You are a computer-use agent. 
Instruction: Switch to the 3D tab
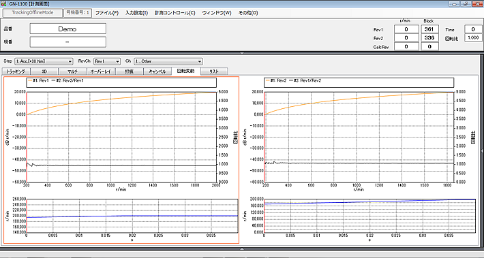(x=44, y=71)
